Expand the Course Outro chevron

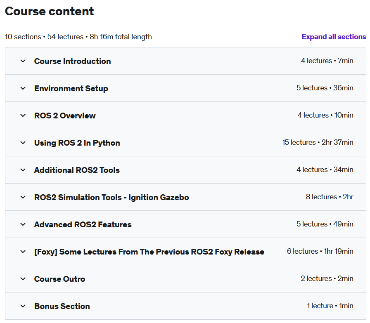(x=23, y=279)
